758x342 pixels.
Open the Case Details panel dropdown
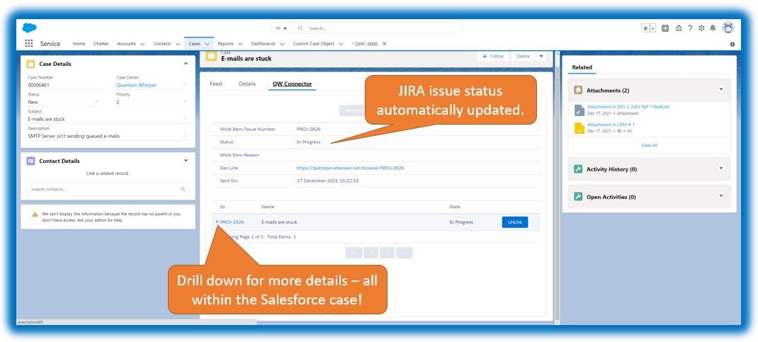186,64
